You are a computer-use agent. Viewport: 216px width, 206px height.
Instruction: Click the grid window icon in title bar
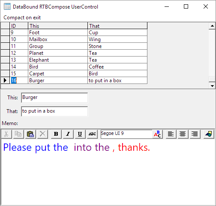7,6
